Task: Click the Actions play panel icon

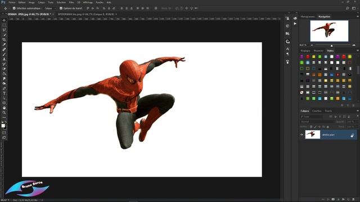Action: 295,24
